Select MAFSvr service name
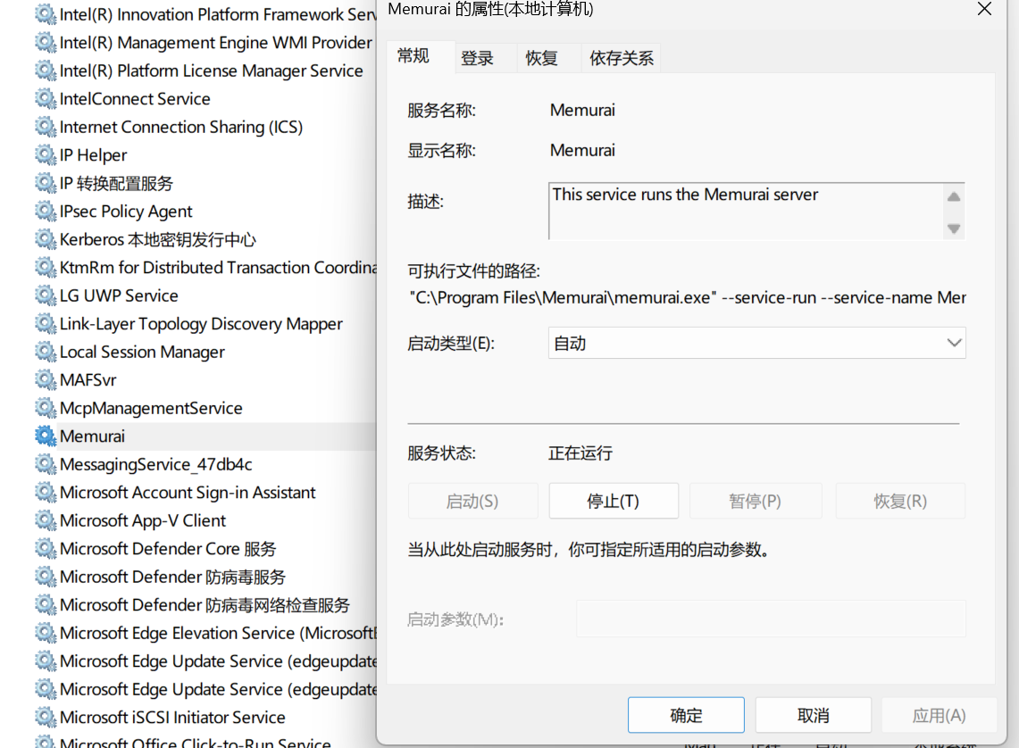The height and width of the screenshot is (748, 1019). pyautogui.click(x=88, y=380)
